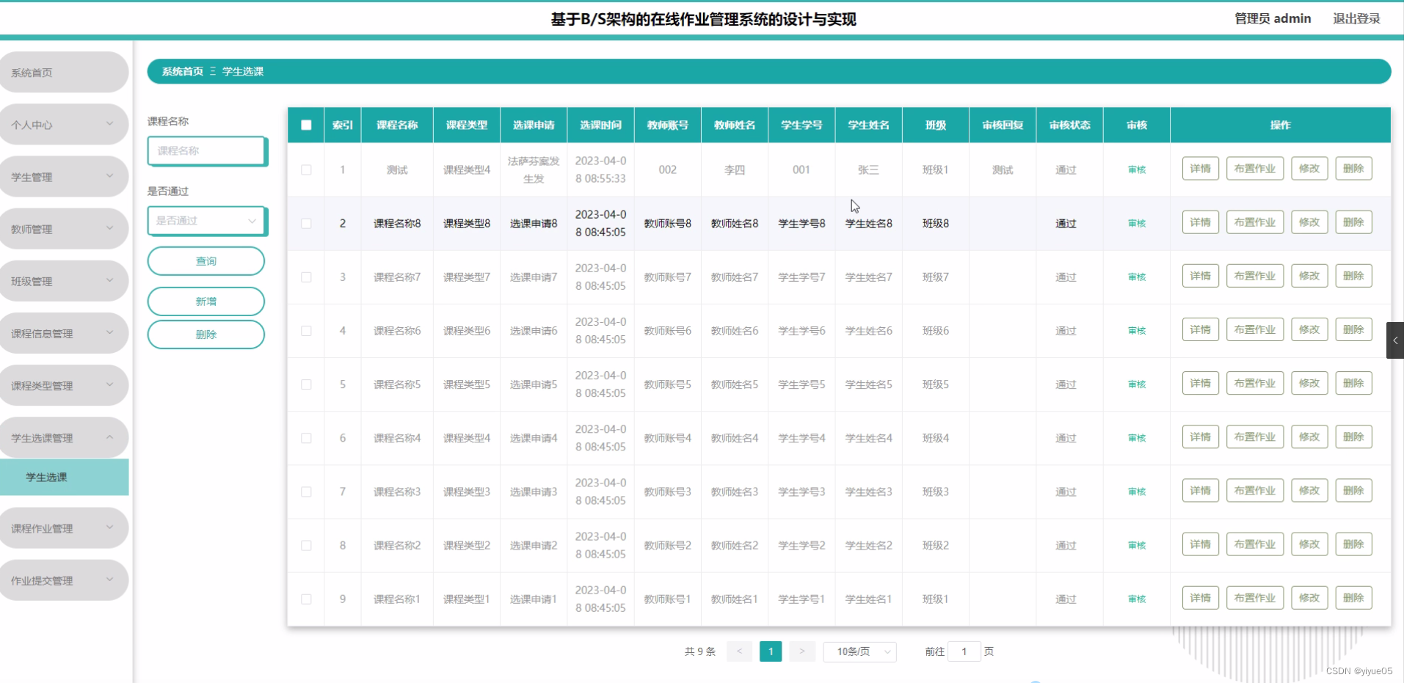
Task: Check the checkbox for the 测试 course row
Action: (x=306, y=169)
